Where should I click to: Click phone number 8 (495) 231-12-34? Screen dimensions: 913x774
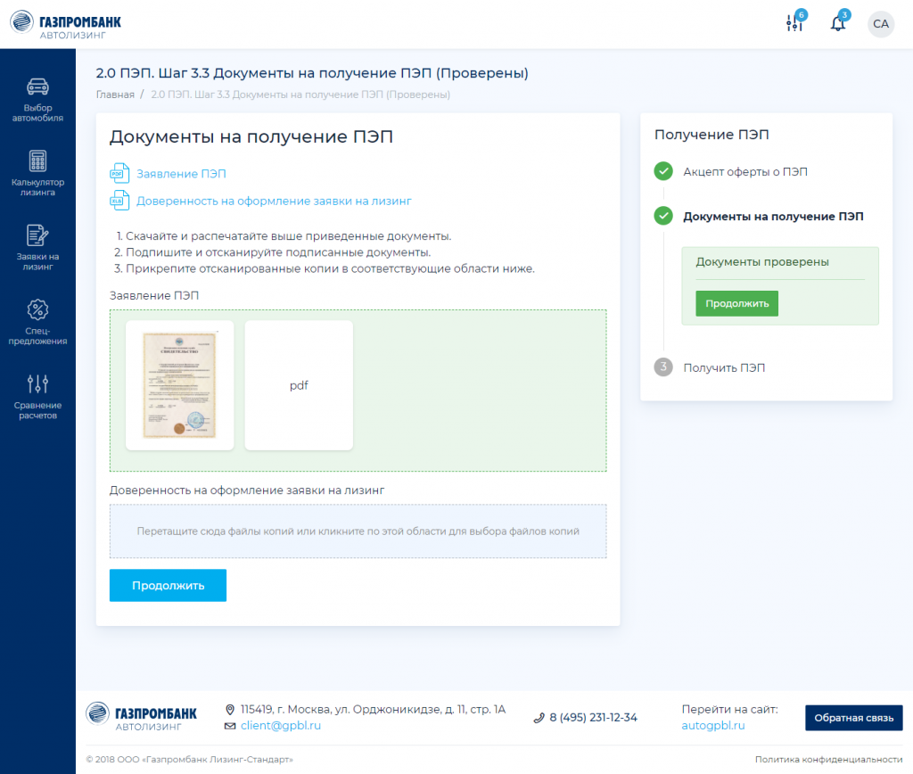click(593, 718)
